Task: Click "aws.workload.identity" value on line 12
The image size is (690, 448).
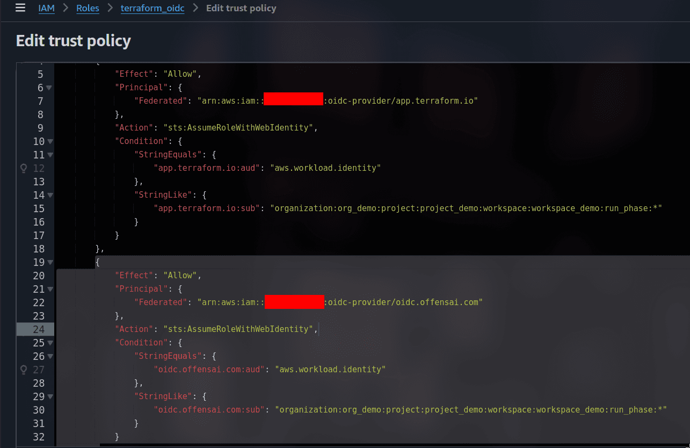Action: [x=325, y=168]
